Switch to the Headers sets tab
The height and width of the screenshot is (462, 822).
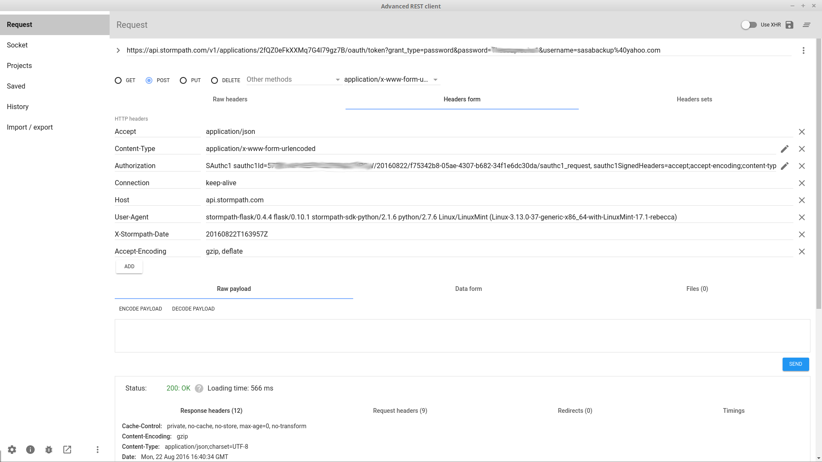(694, 99)
